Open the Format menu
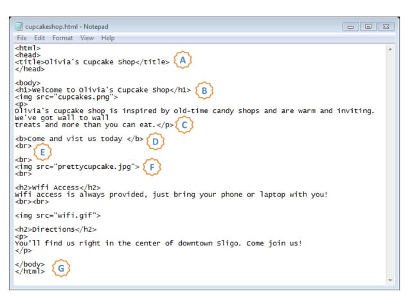The image size is (410, 307). 62,38
